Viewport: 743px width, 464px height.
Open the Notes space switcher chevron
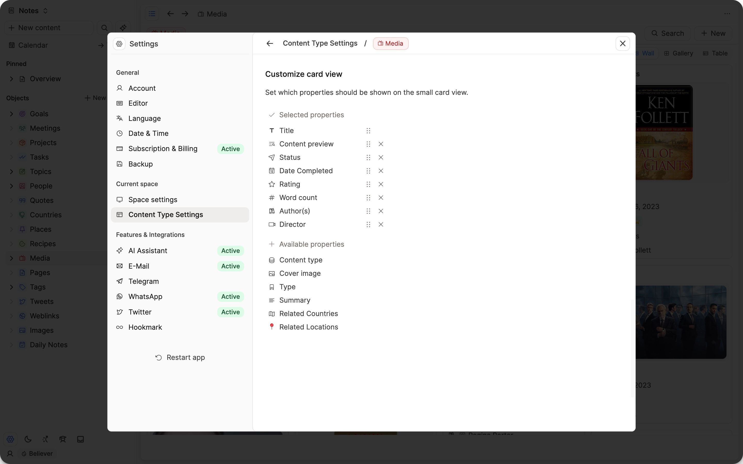pos(45,10)
